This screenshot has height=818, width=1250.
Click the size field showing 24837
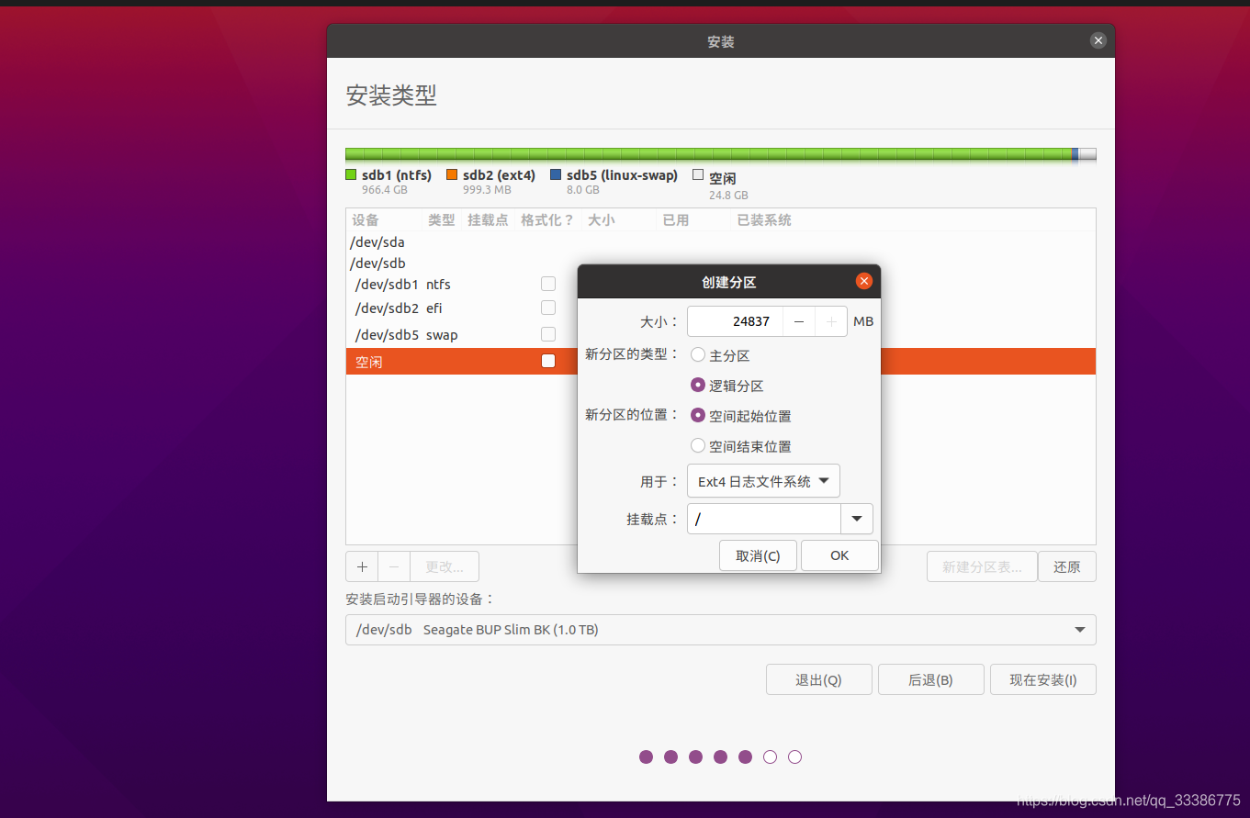[x=735, y=321]
